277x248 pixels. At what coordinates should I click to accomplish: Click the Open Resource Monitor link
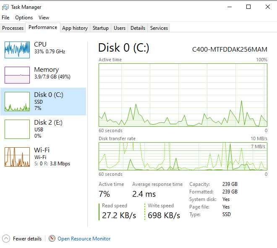click(84, 239)
